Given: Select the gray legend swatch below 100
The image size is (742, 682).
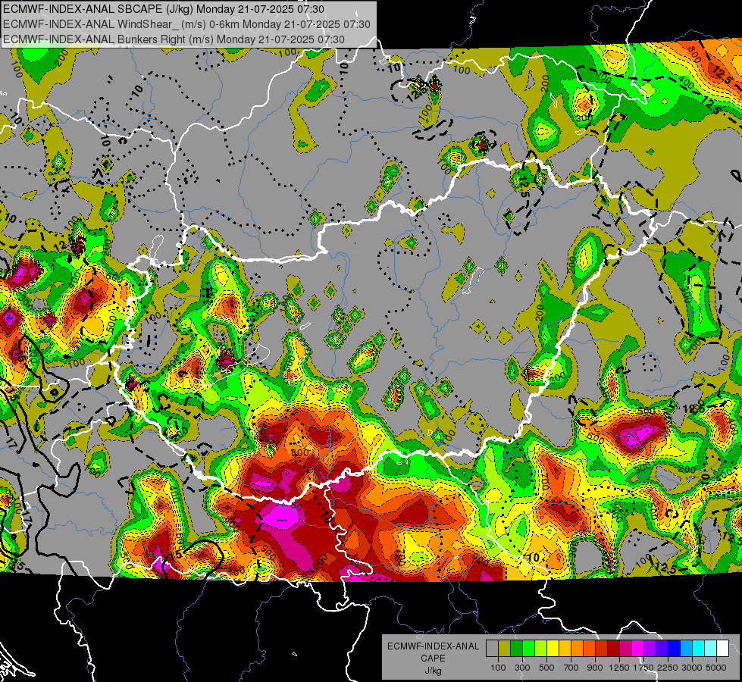Looking at the screenshot, I should click(492, 649).
